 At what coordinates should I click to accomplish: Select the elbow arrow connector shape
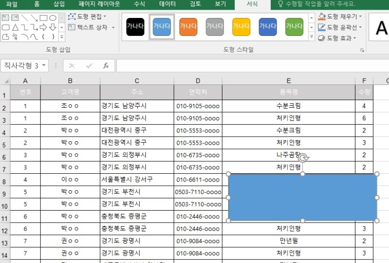34,27
